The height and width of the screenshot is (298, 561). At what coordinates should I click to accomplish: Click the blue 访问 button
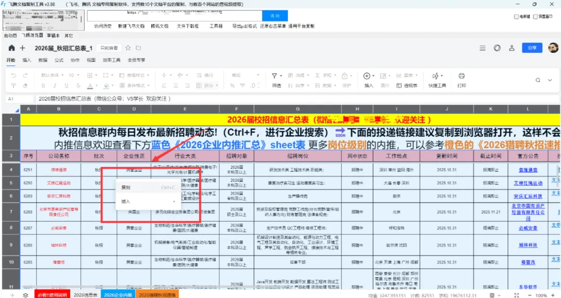pyautogui.click(x=275, y=16)
